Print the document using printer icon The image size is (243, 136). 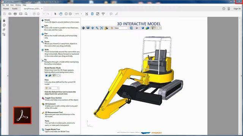pos(15,14)
